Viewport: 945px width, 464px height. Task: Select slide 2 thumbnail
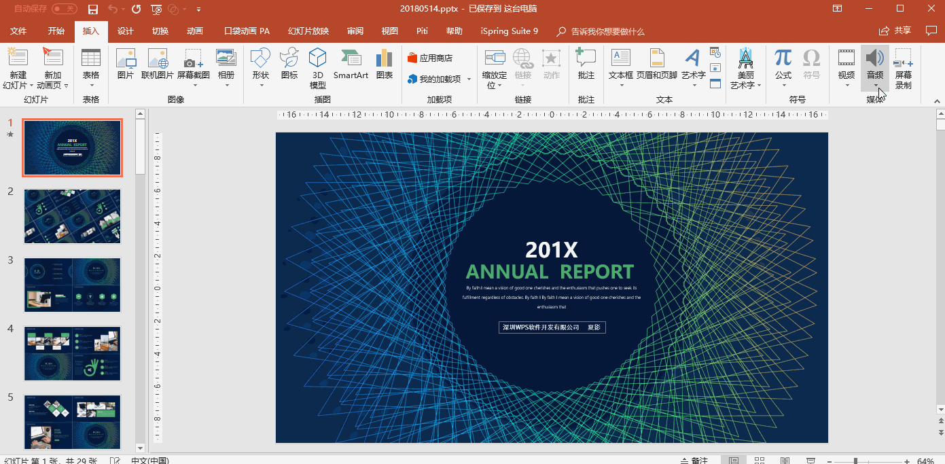click(72, 217)
